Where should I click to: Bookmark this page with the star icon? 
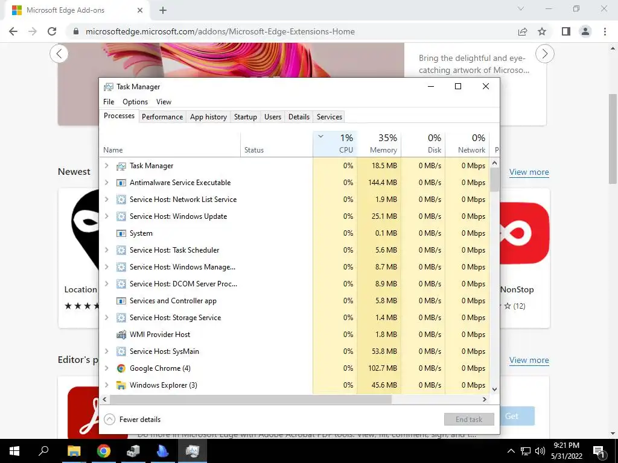[x=542, y=31]
